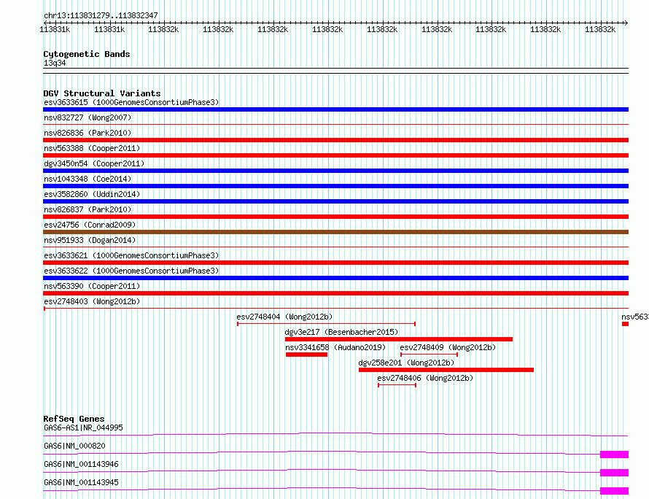Click the ruler's left arrowhead

[45, 23]
